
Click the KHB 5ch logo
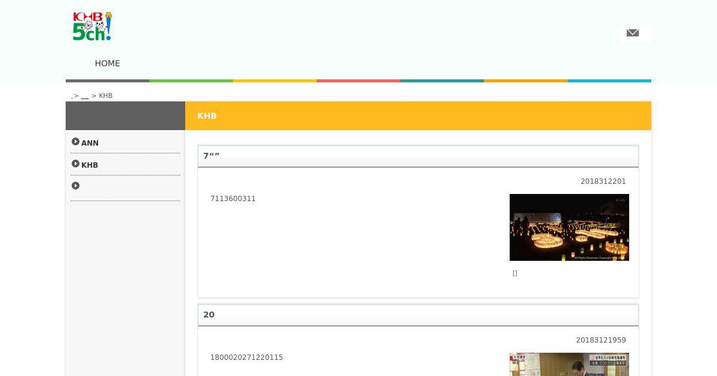coord(93,26)
